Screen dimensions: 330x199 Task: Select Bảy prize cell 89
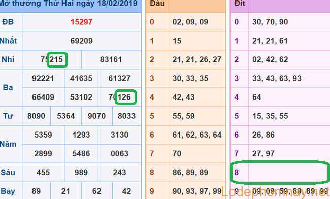tap(36, 191)
